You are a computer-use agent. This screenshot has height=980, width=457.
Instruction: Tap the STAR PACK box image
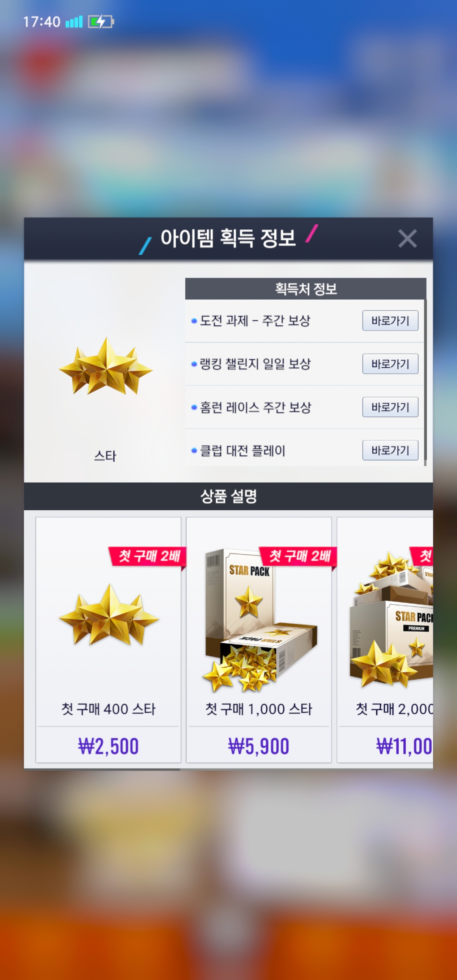[x=260, y=621]
